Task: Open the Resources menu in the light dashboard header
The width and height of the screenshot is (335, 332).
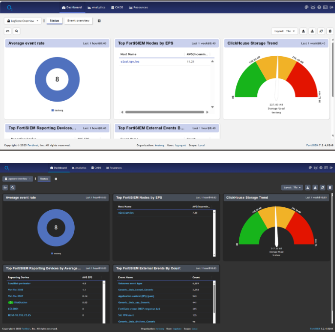Action: [139, 7]
